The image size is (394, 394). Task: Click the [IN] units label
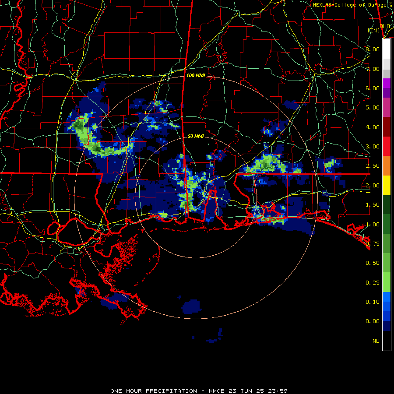pos(374,30)
